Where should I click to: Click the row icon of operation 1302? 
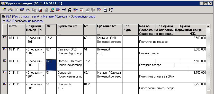pos(5,49)
